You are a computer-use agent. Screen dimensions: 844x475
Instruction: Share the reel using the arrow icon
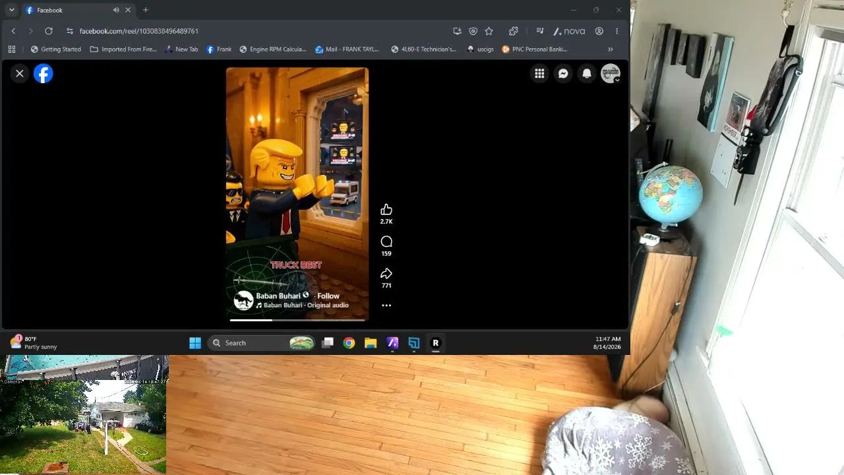point(386,274)
